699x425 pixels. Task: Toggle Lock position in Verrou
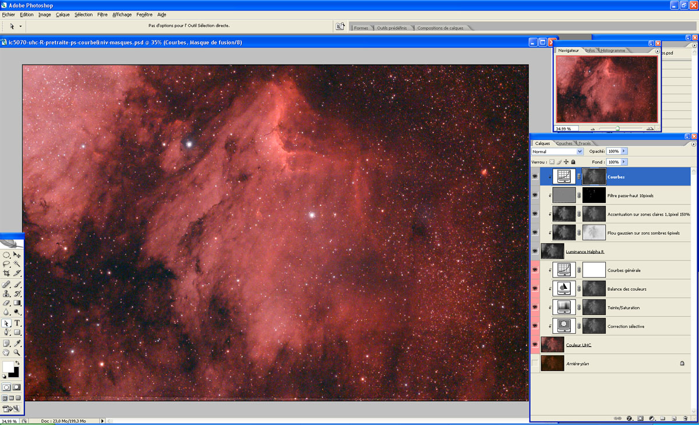[566, 162]
